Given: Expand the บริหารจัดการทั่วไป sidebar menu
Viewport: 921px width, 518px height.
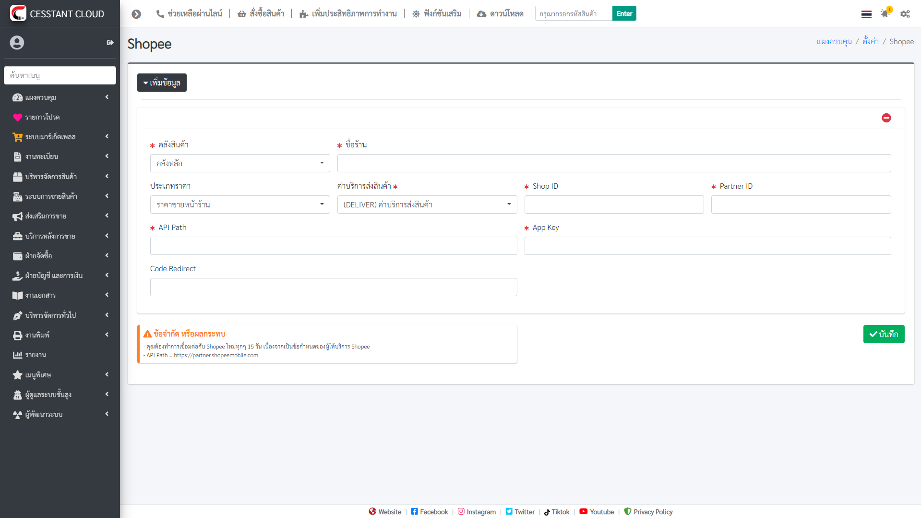Looking at the screenshot, I should coord(60,315).
